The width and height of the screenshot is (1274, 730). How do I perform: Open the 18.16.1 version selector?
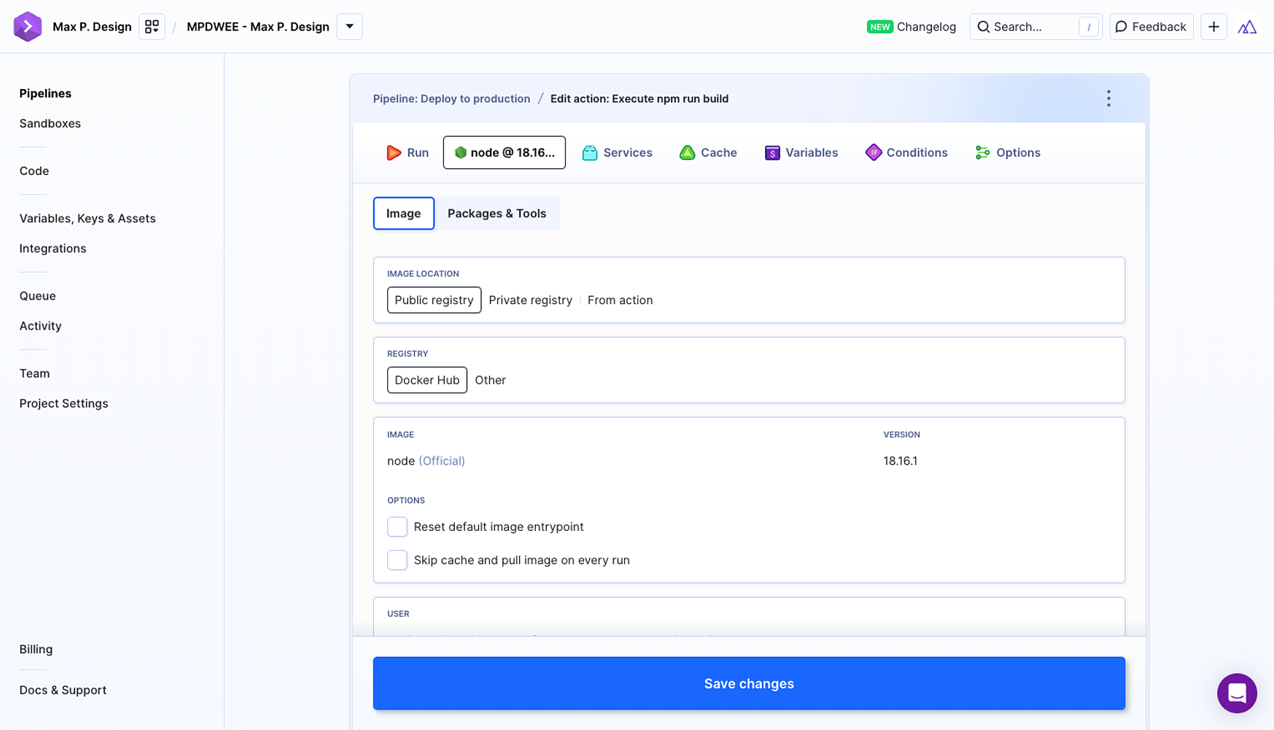pos(900,461)
